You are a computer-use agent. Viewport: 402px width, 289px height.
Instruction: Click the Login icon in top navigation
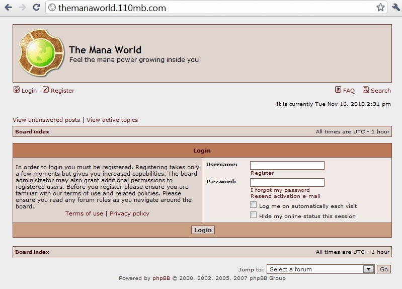pyautogui.click(x=17, y=90)
